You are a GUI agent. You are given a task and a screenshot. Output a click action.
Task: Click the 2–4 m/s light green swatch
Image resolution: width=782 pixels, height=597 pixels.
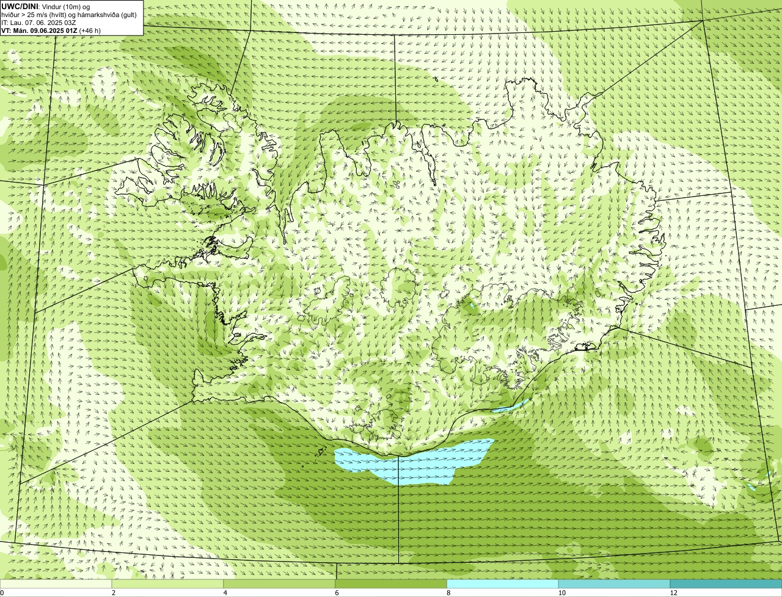click(167, 584)
